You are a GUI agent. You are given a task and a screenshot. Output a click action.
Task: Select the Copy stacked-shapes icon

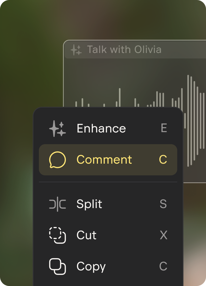click(57, 267)
